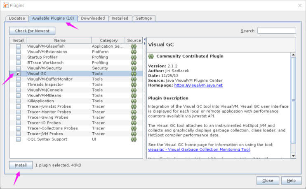
Task: Click the source icon in Visual GC row
Action: click(x=134, y=74)
